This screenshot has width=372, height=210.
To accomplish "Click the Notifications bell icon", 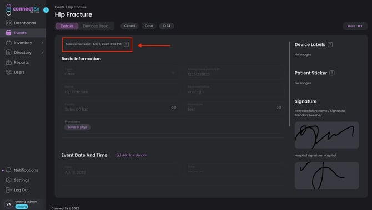I will (x=8, y=170).
